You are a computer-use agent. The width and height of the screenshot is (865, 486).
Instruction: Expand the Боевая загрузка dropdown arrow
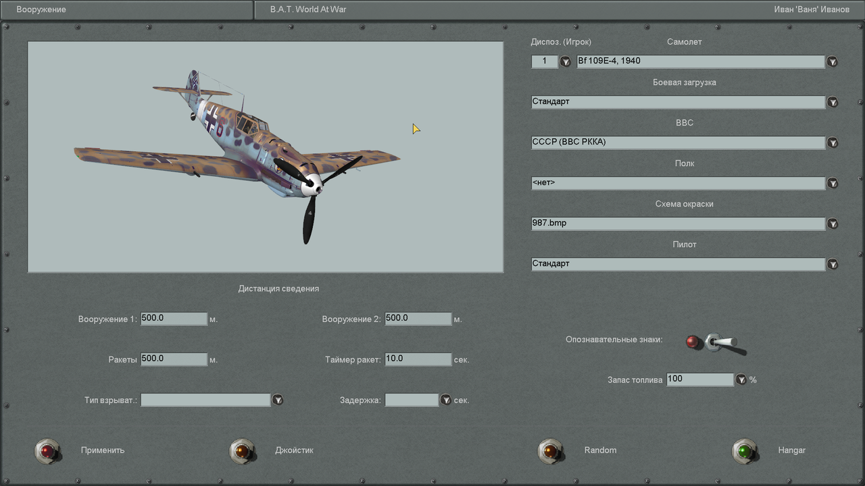pyautogui.click(x=833, y=102)
